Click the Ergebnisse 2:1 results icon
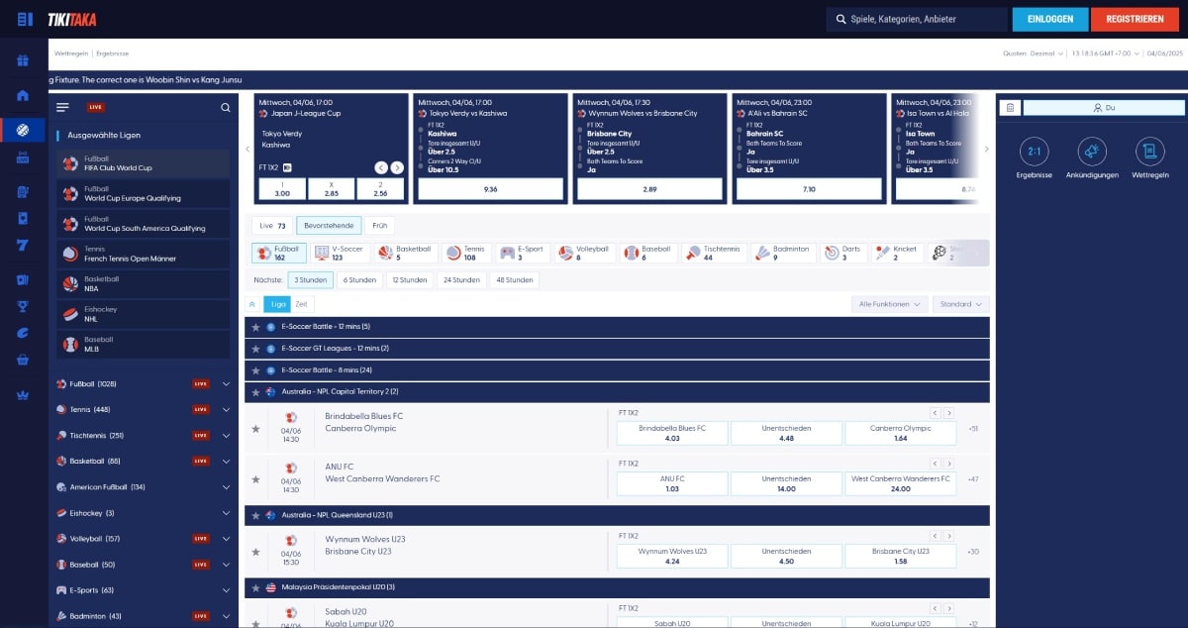Screen dimensions: 1188x628 point(1035,152)
